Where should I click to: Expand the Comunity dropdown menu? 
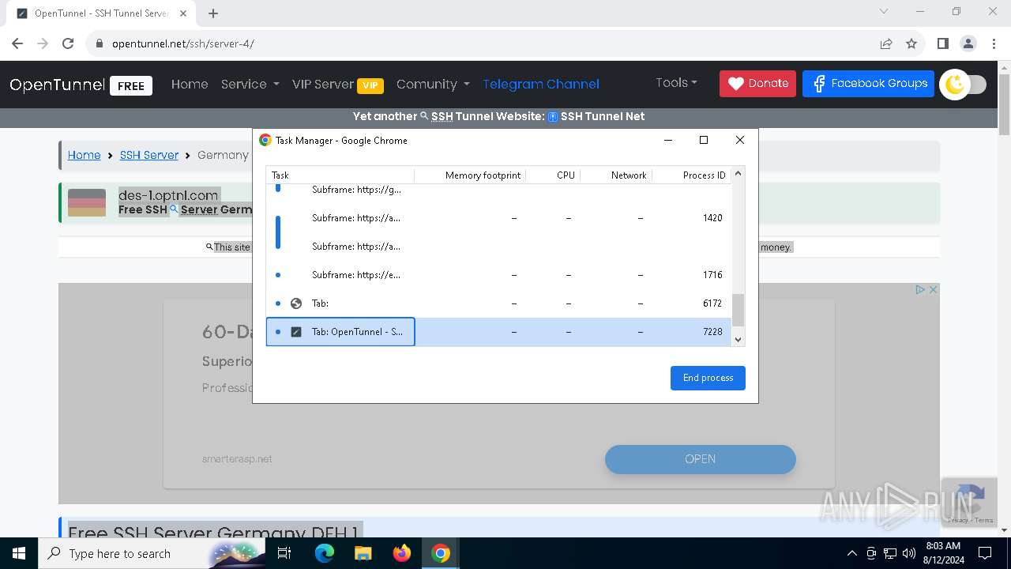pyautogui.click(x=433, y=84)
